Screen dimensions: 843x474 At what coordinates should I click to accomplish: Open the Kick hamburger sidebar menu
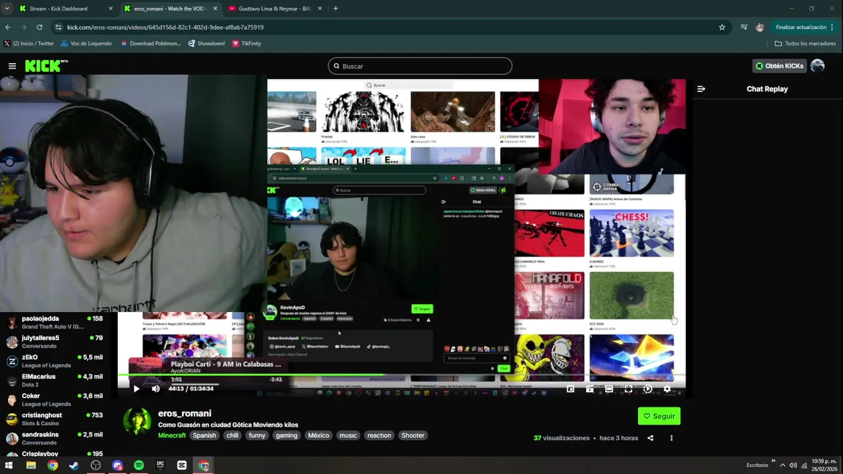[12, 66]
